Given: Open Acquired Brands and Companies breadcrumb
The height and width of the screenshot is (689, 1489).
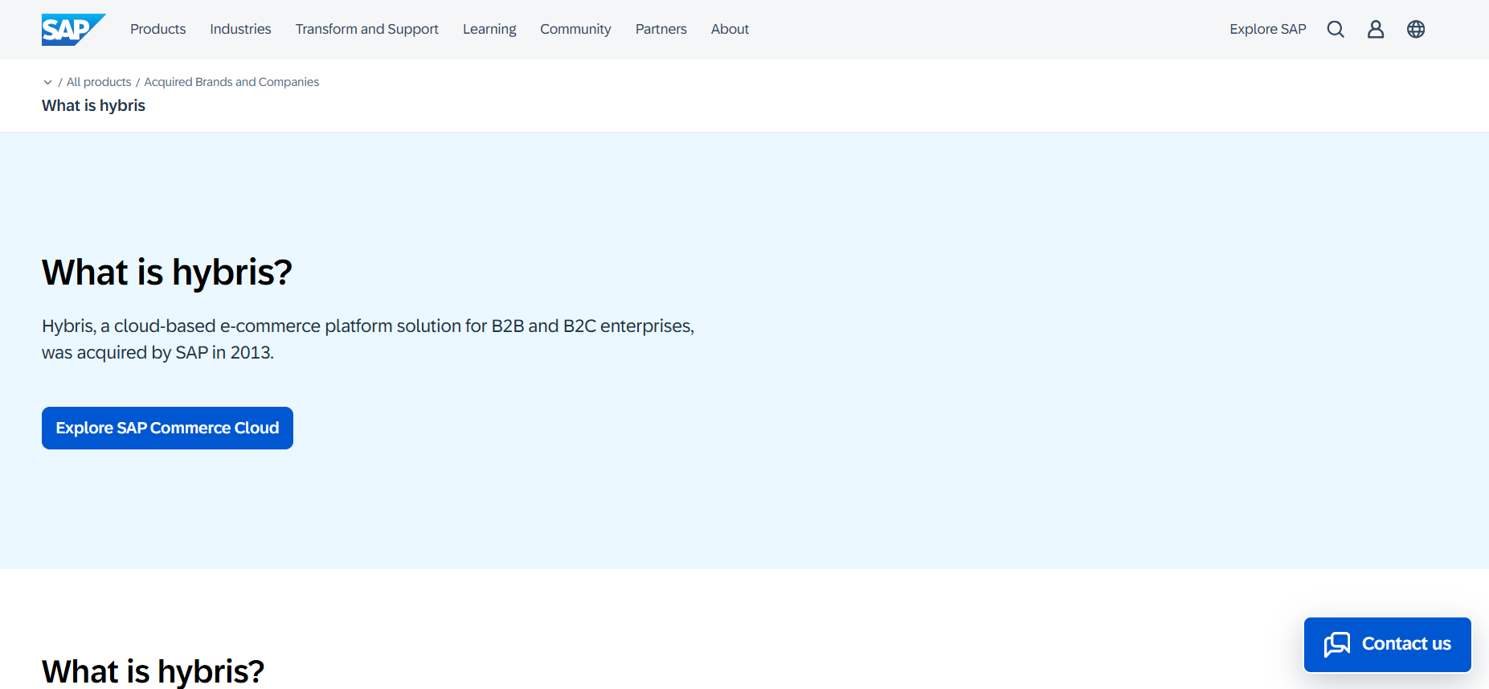Looking at the screenshot, I should click(231, 82).
